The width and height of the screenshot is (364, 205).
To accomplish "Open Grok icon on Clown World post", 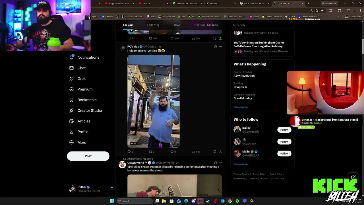I will pyautogui.click(x=215, y=163).
